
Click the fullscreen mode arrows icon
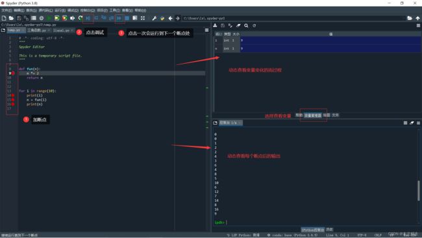coord(143,18)
